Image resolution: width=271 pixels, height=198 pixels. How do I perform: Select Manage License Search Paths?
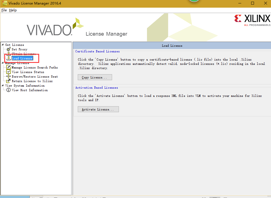(x=35, y=67)
